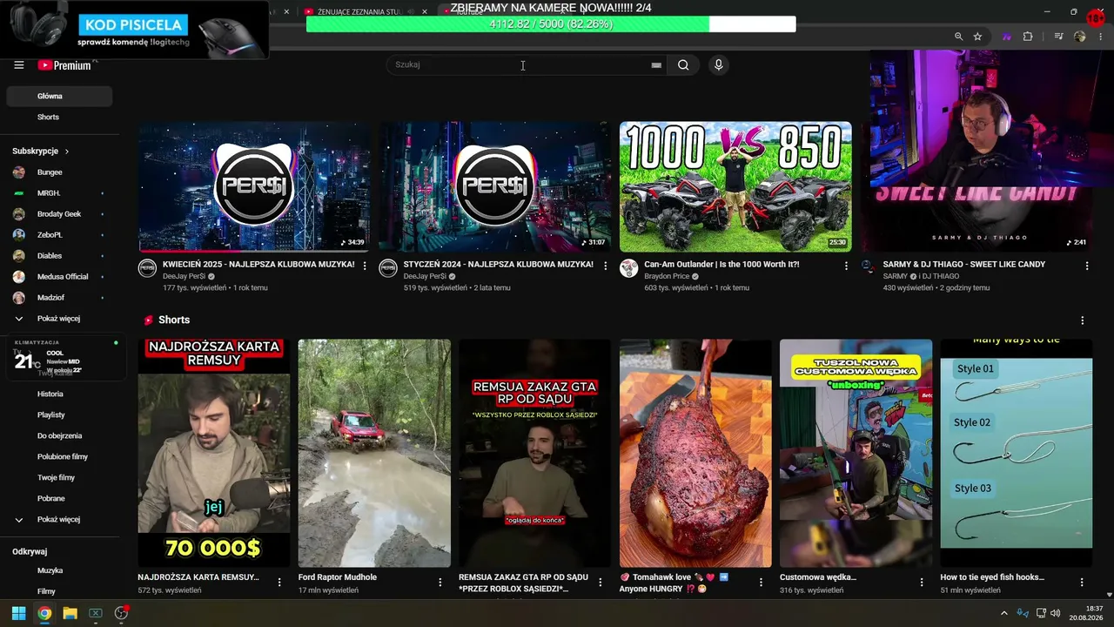
Task: Open Diables channel avatar
Action: (x=19, y=256)
